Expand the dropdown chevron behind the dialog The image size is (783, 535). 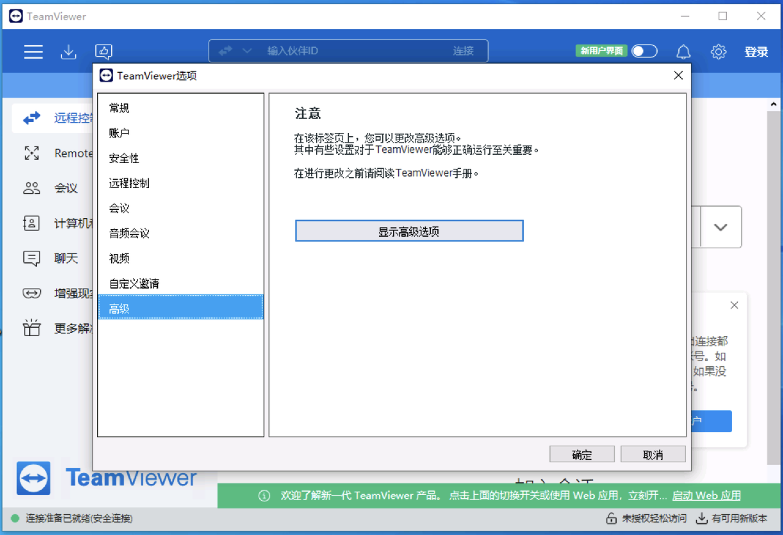pos(720,227)
